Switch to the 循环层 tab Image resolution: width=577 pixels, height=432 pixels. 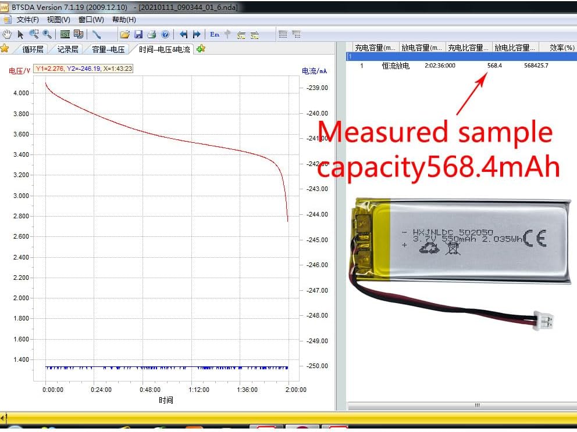tap(33, 49)
